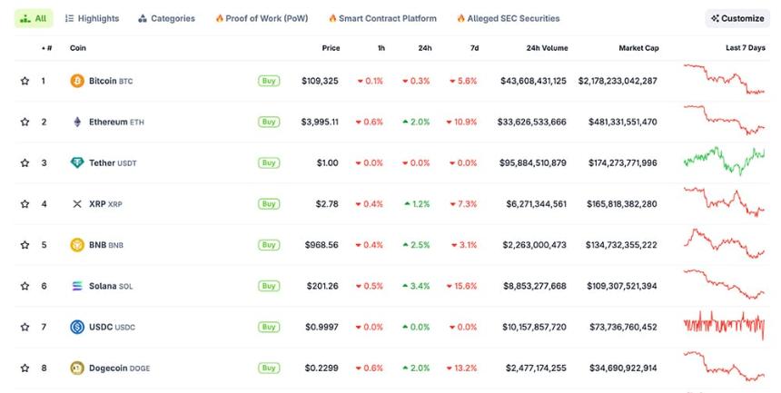Image resolution: width=781 pixels, height=393 pixels.
Task: Switch to the Highlights tab
Action: click(x=92, y=18)
